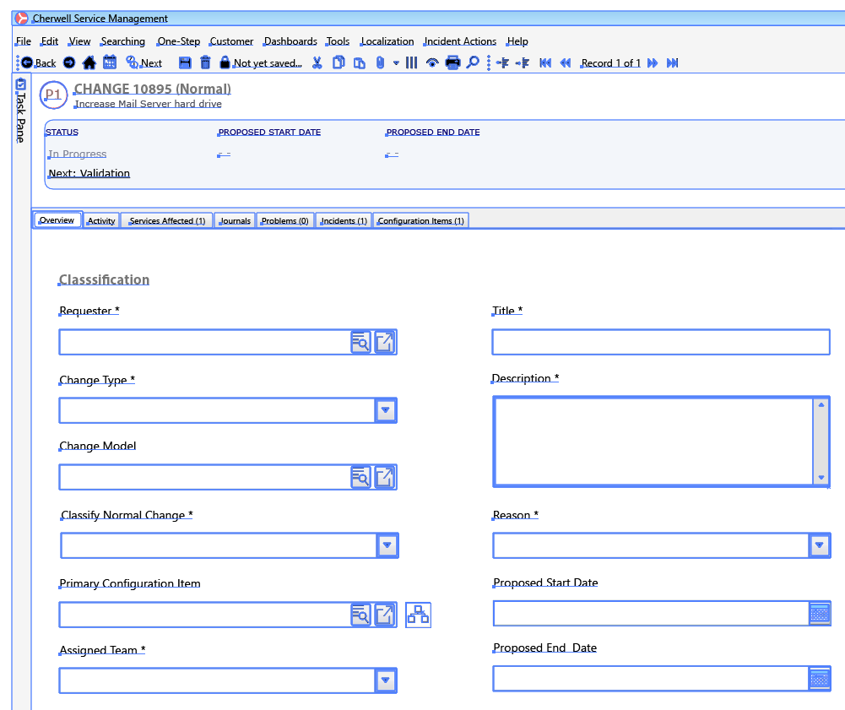The image size is (845, 710).
Task: Click the Back arrow in the toolbar
Action: pyautogui.click(x=26, y=62)
